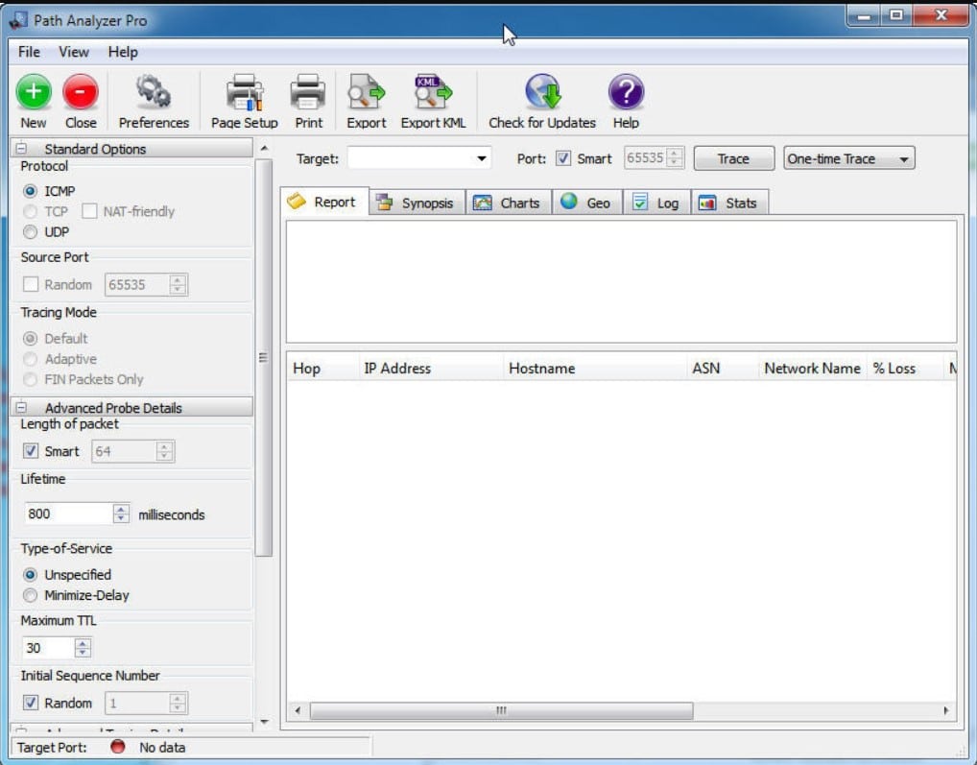Click the Export KML icon
The image size is (977, 765).
pyautogui.click(x=433, y=91)
